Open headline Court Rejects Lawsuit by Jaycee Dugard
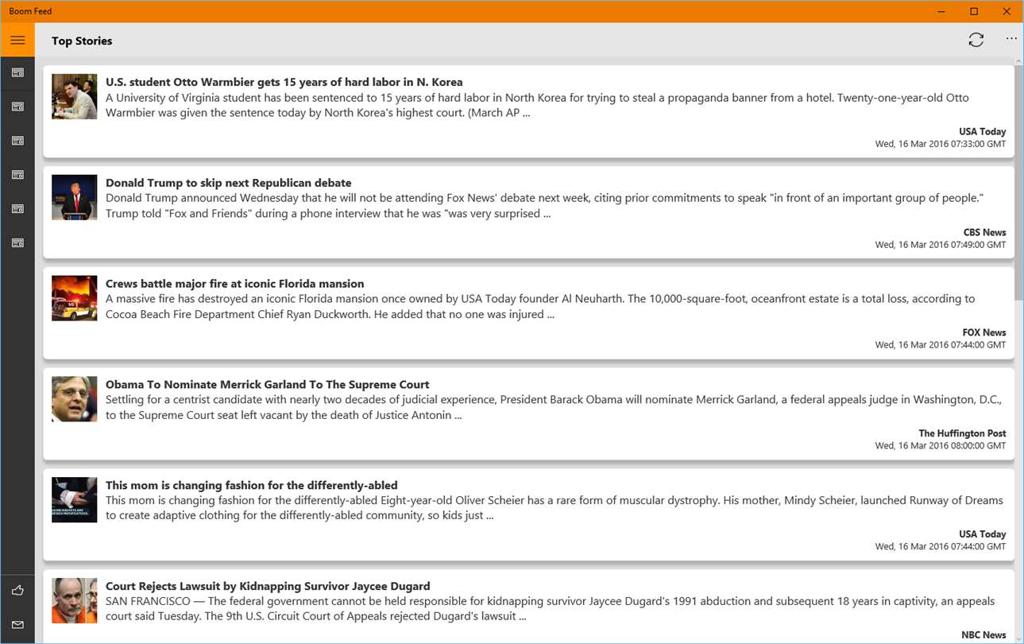This screenshot has height=644, width=1024. [x=268, y=586]
